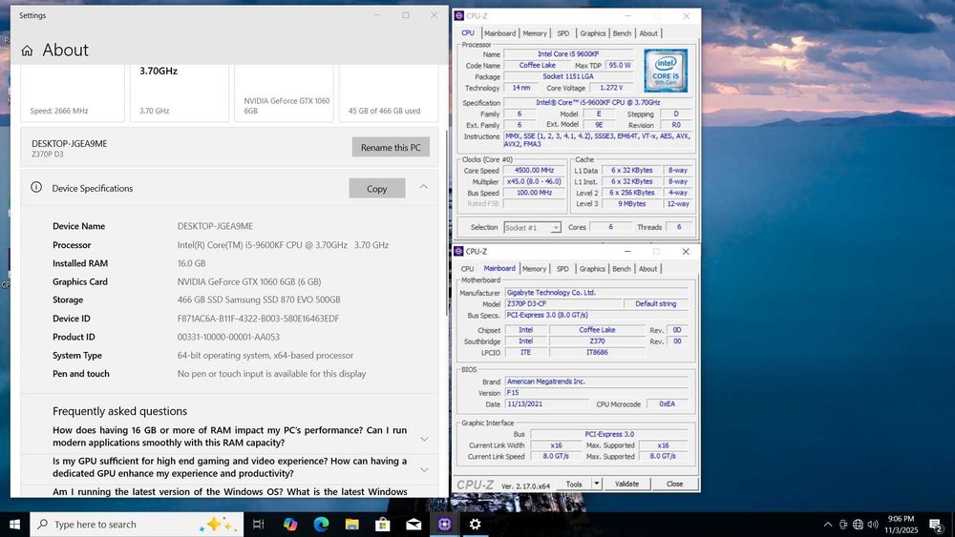This screenshot has height=537, width=955.
Task: Open the Tools dropdown arrow in CPU-Z
Action: (597, 484)
